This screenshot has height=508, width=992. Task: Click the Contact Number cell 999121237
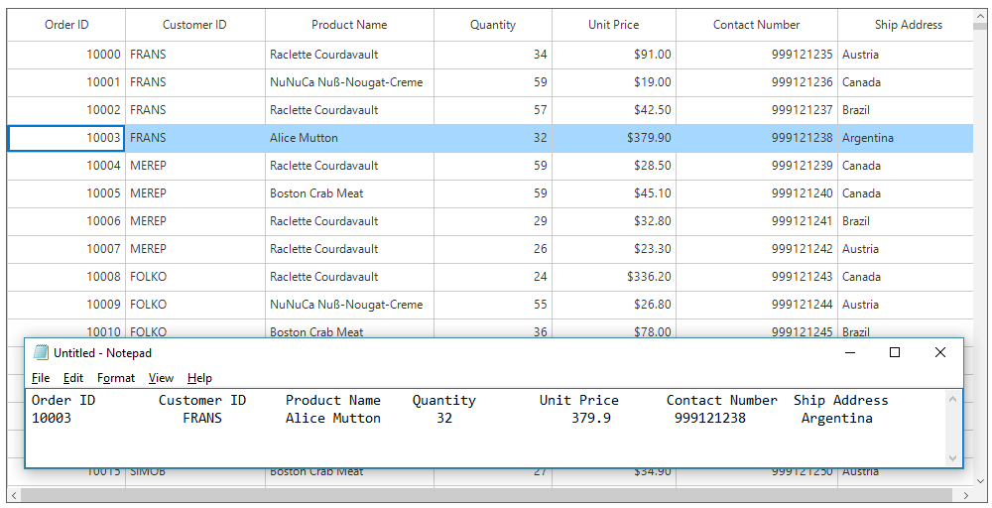point(757,111)
